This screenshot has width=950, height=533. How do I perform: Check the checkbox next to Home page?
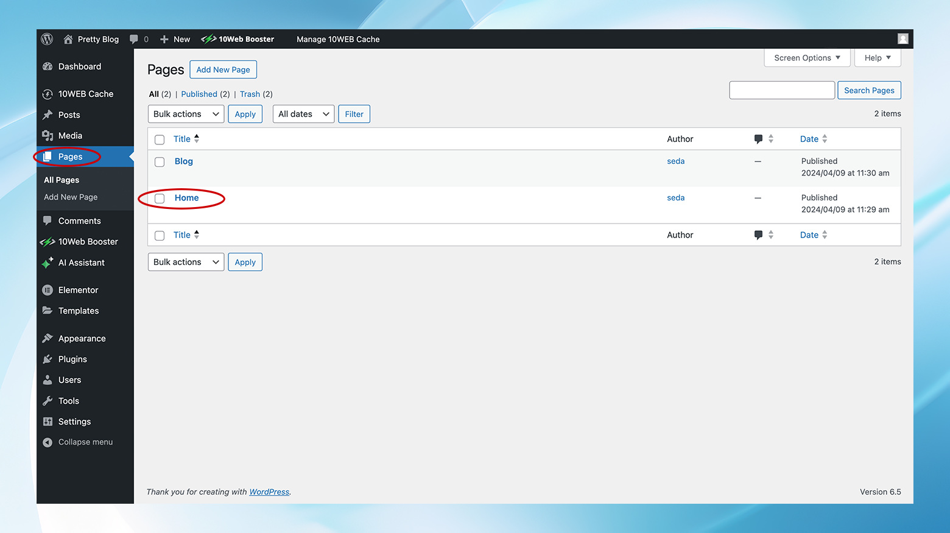(x=159, y=198)
